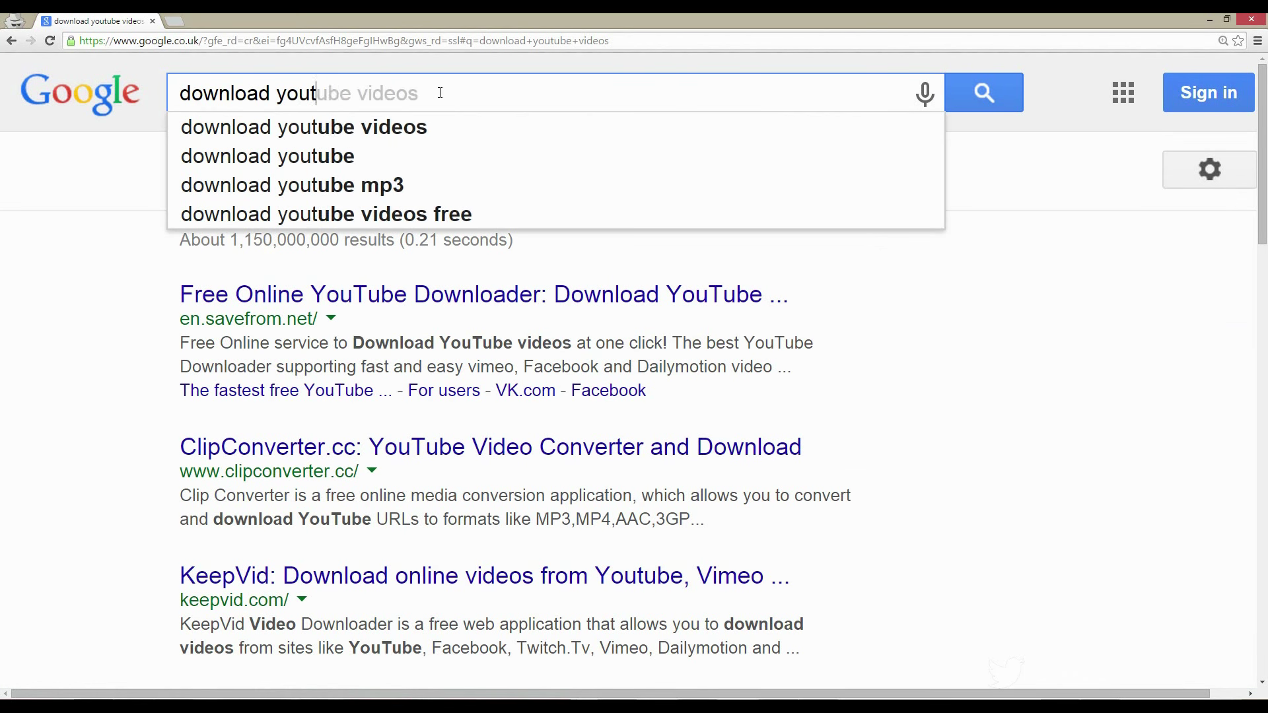Choose suggestion download youtube

pyautogui.click(x=555, y=156)
